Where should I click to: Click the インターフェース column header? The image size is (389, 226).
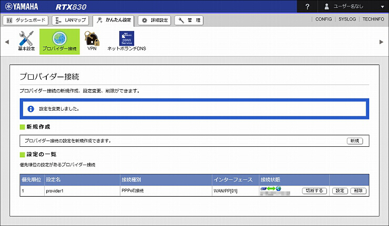tap(236, 180)
